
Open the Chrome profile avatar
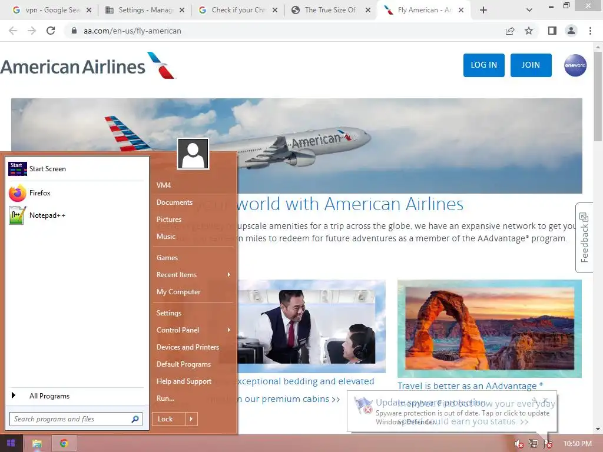571,31
